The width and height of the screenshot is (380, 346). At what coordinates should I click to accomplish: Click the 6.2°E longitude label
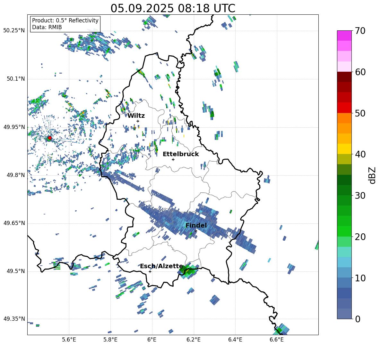click(x=194, y=340)
